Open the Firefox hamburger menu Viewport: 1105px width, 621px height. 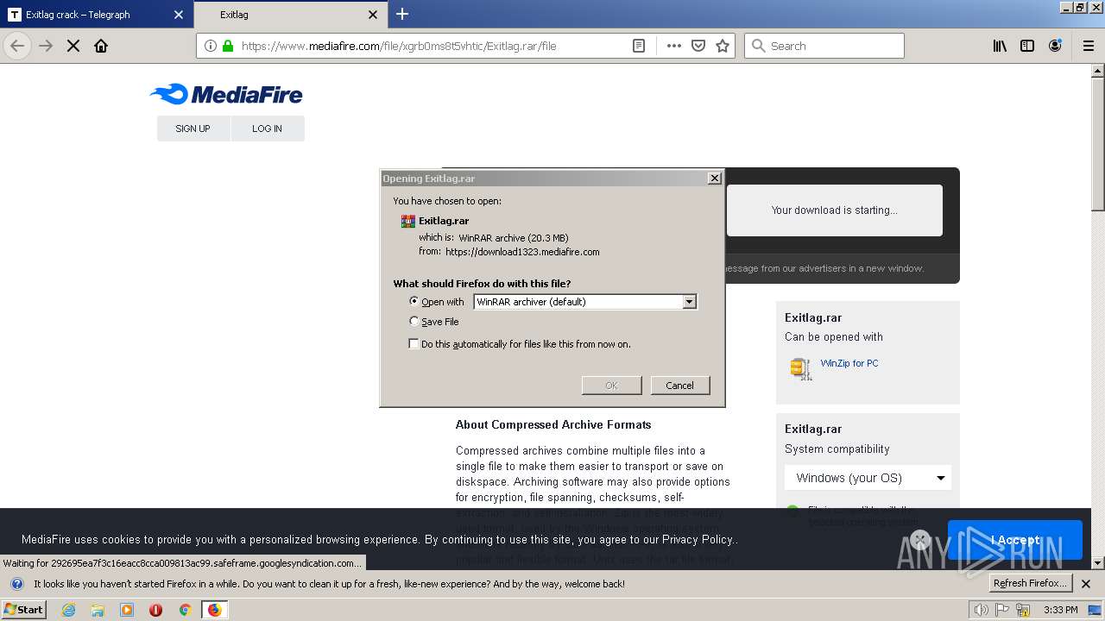1088,46
